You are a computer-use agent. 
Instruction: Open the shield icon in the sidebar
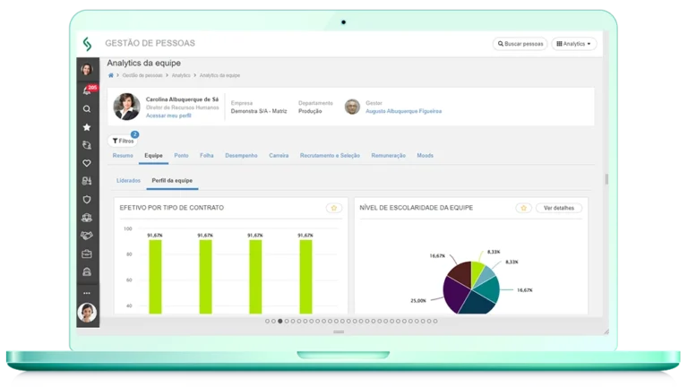point(87,200)
